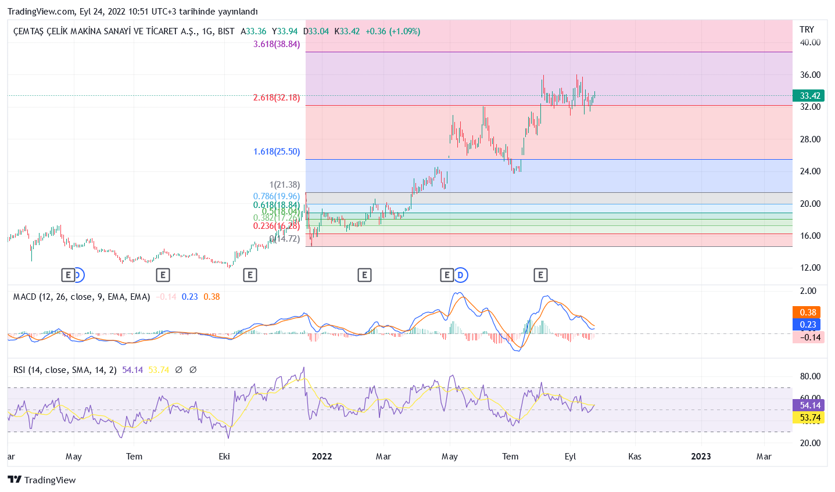Select the 3.618(38.84) Fibonacci label
The image size is (835, 492).
tap(277, 44)
